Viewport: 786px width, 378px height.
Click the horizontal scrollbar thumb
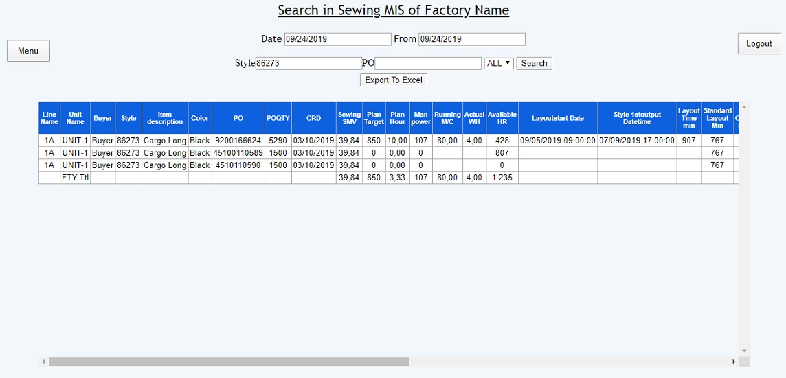229,362
